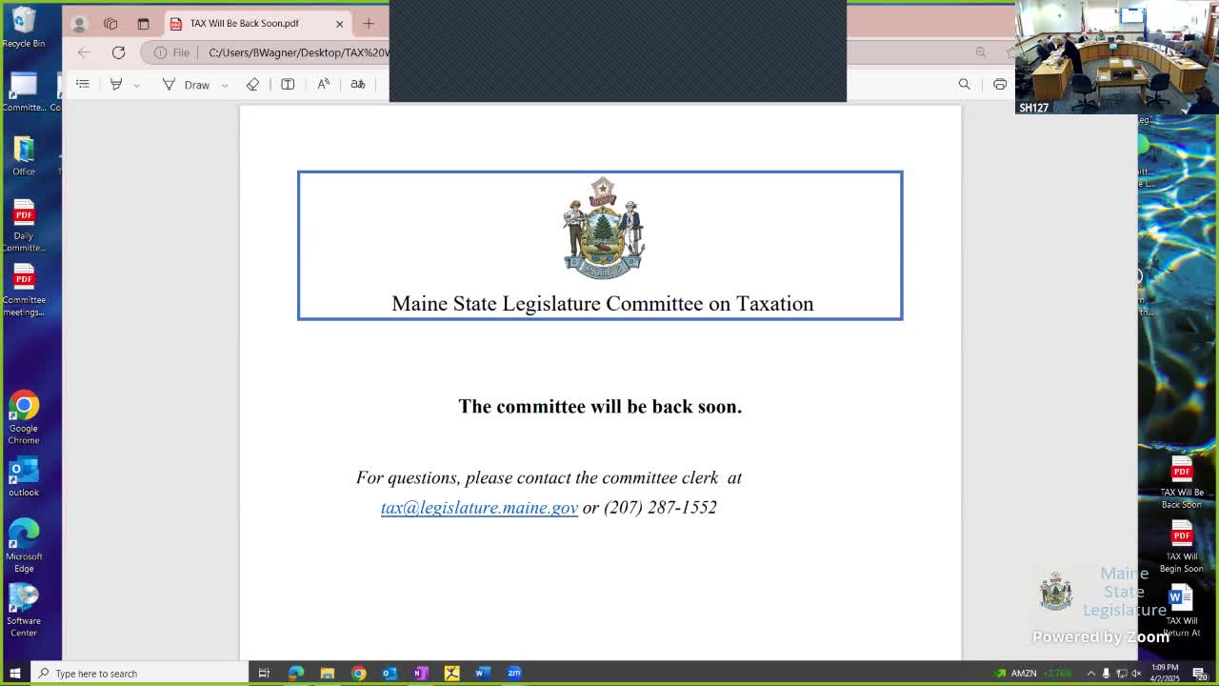Close the TAX Will Be Back Soon.pdf tab

(x=339, y=24)
